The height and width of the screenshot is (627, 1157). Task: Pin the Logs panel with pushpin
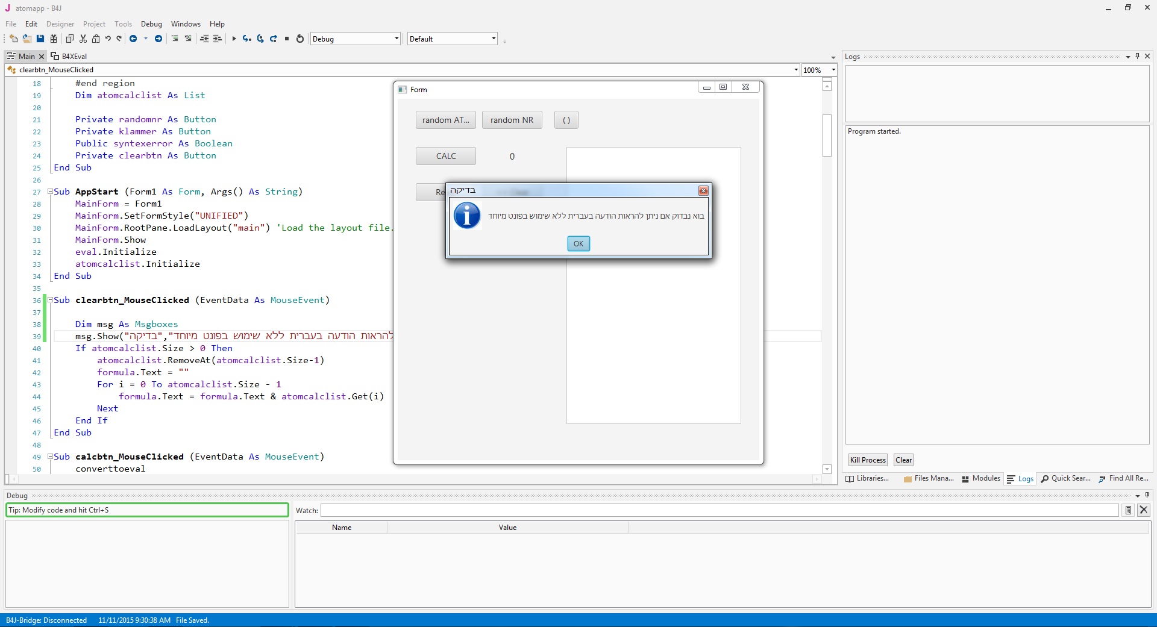1137,56
